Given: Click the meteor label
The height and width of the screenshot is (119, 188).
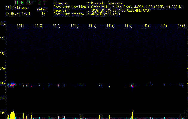Looking at the screenshot, I should [42, 9].
